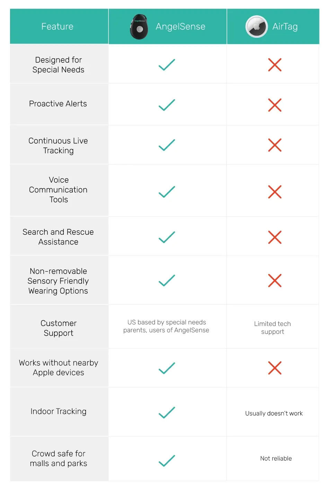
Task: Click 'US based by special needs parents' text
Action: point(166,326)
